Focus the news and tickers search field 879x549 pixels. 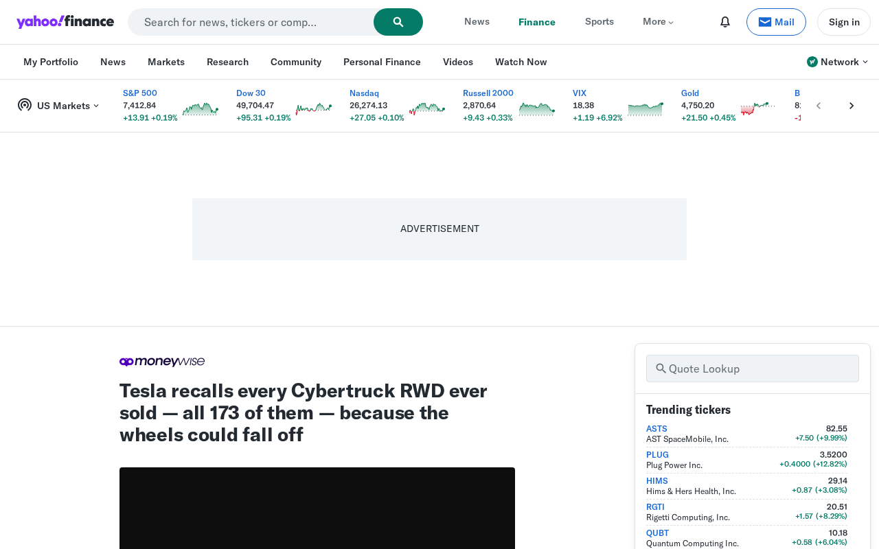tap(251, 22)
